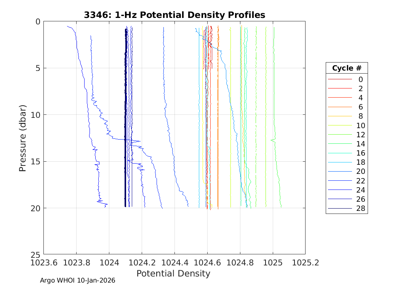Select the 'Cycle #' legend header

tap(347, 68)
